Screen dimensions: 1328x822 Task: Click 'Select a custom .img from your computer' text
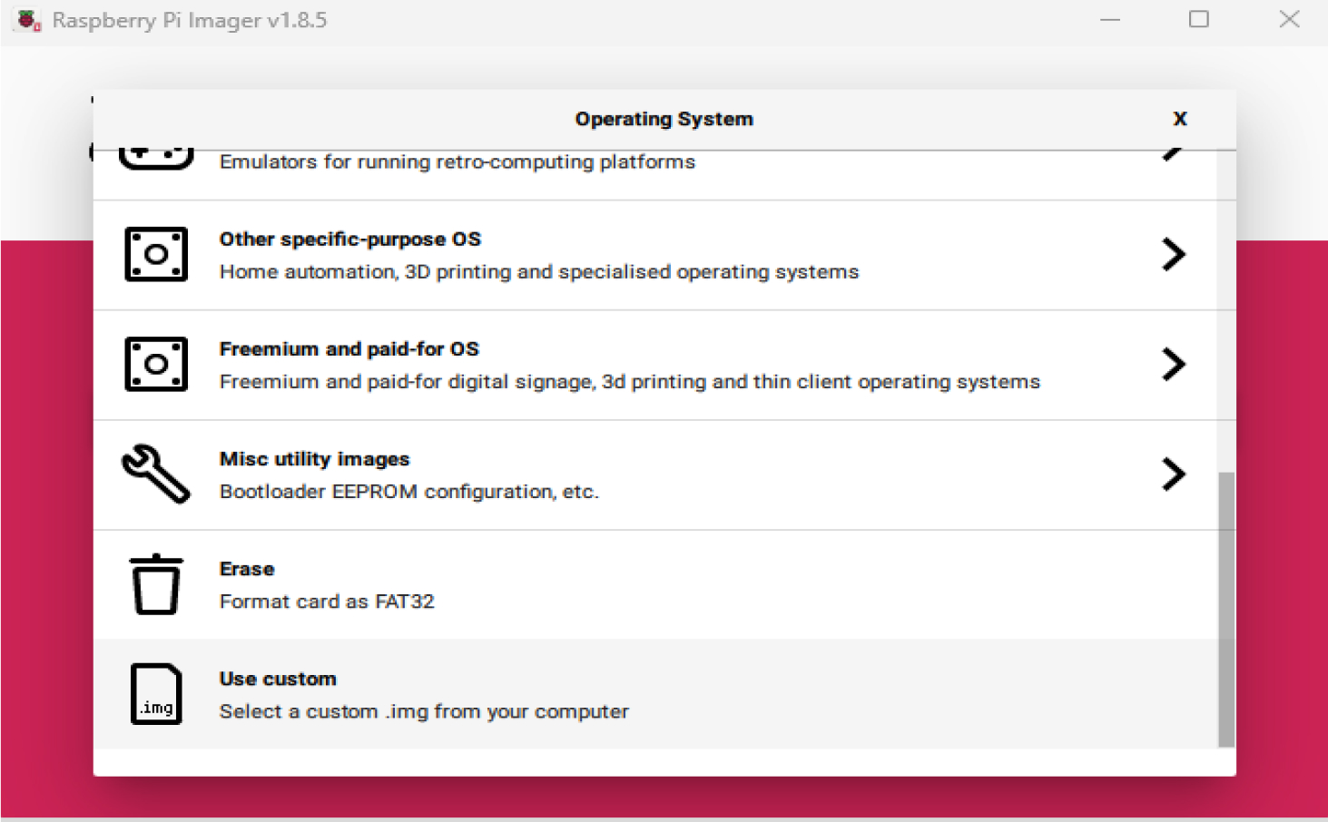coord(424,711)
